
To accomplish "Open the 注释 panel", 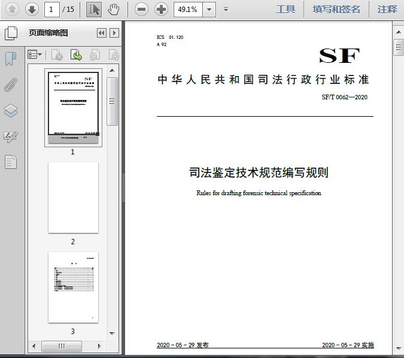I will tap(387, 9).
